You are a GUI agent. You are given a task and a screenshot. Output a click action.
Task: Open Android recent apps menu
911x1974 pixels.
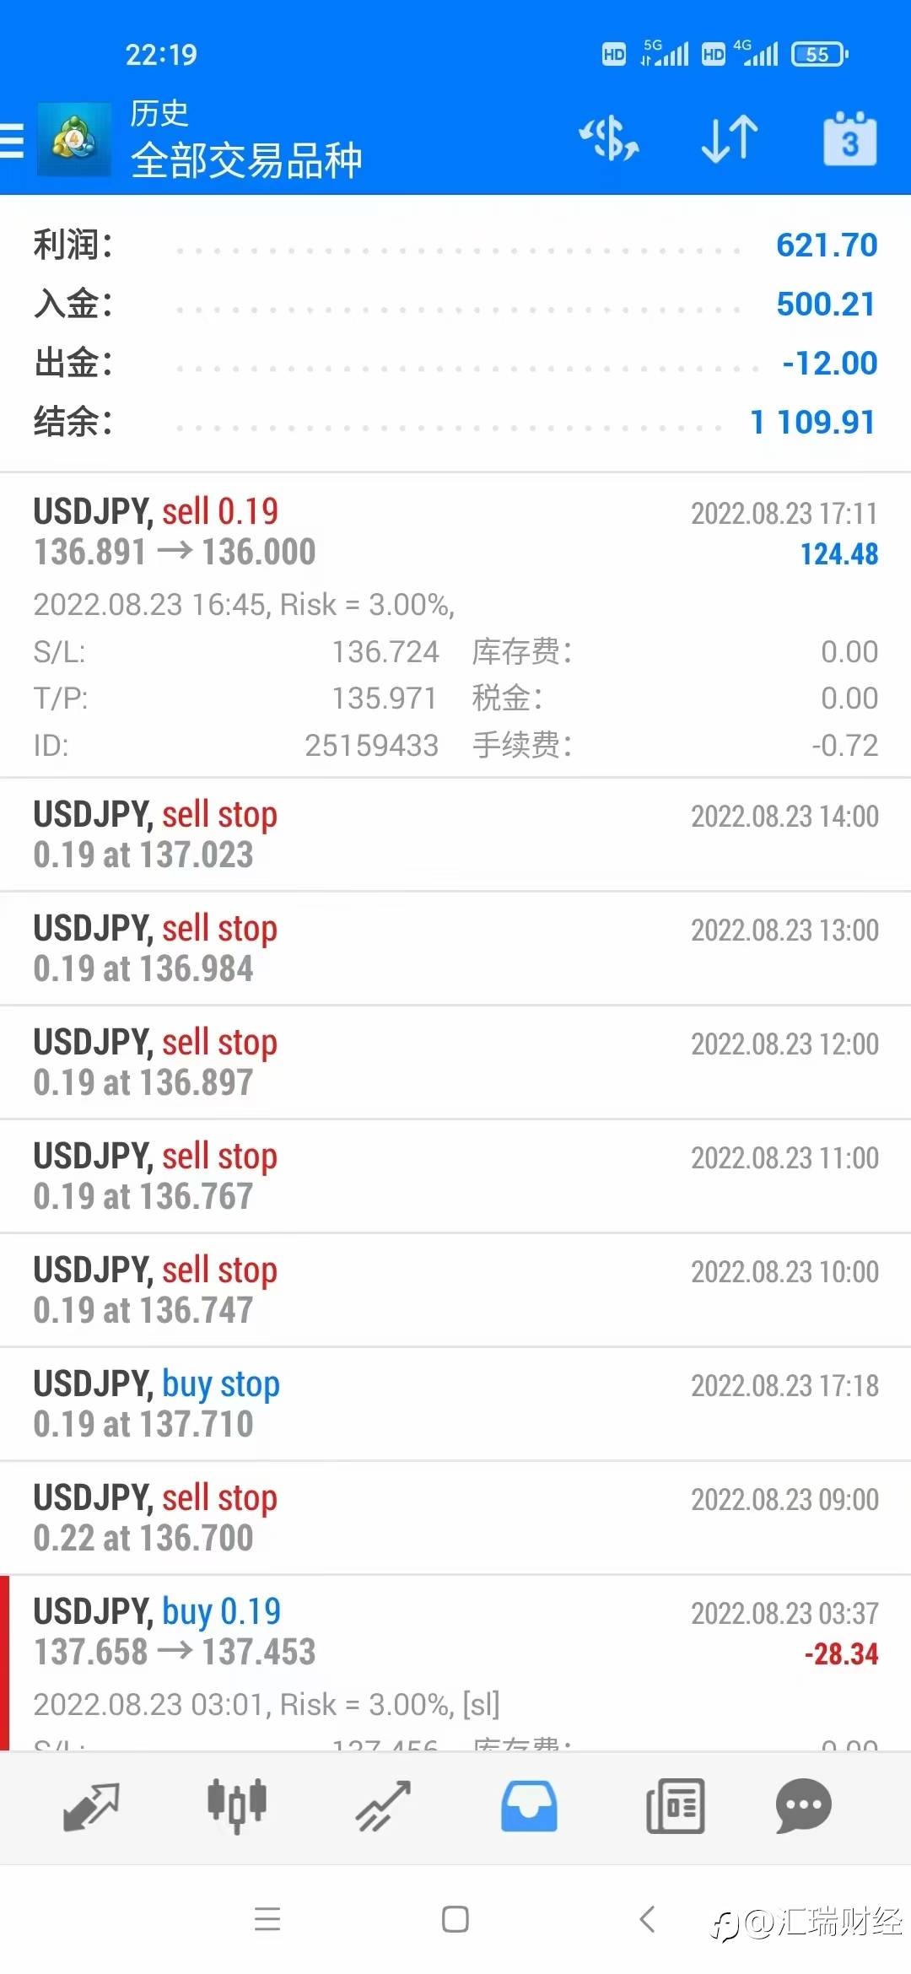tap(267, 1919)
